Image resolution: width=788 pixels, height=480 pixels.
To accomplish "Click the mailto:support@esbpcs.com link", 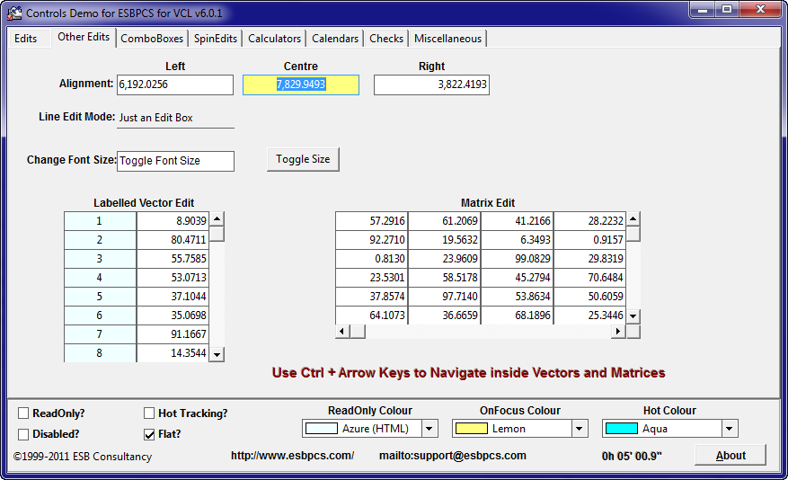I will coord(453,456).
